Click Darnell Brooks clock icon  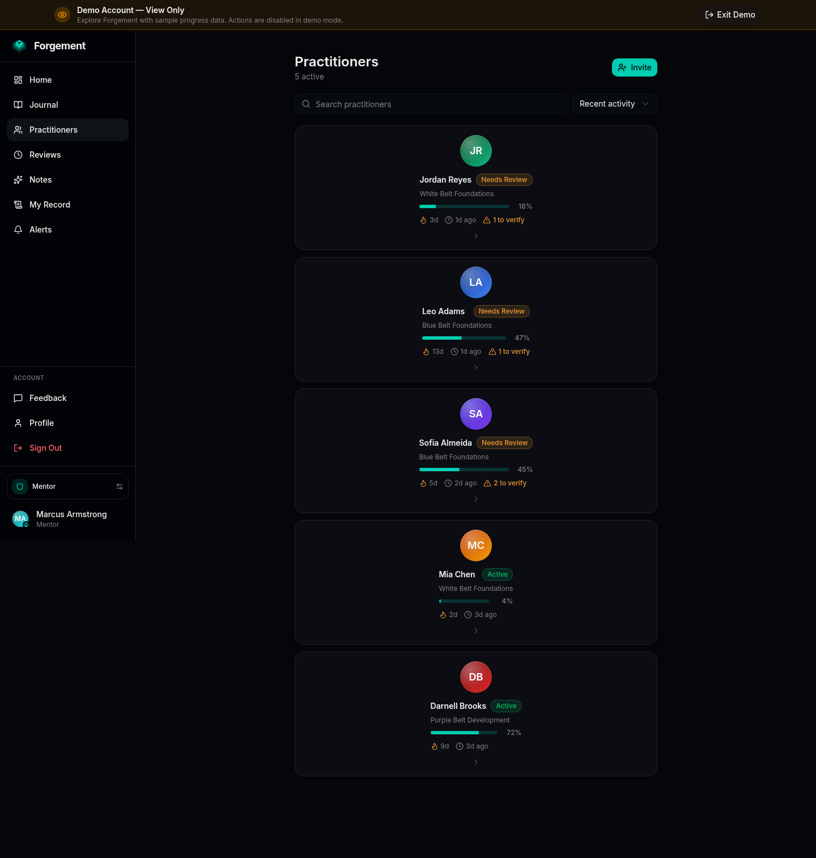point(460,746)
